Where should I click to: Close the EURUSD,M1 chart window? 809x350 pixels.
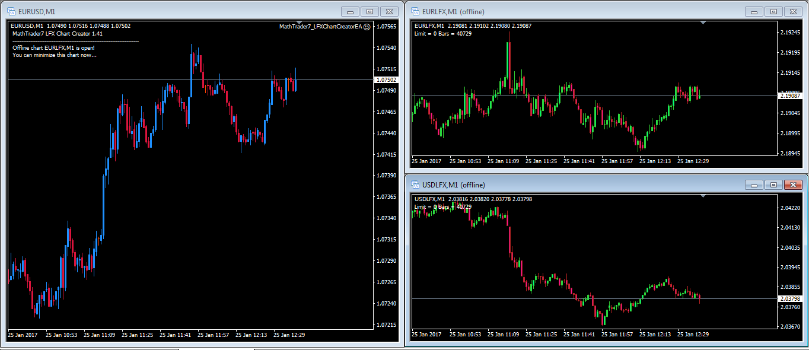[389, 11]
